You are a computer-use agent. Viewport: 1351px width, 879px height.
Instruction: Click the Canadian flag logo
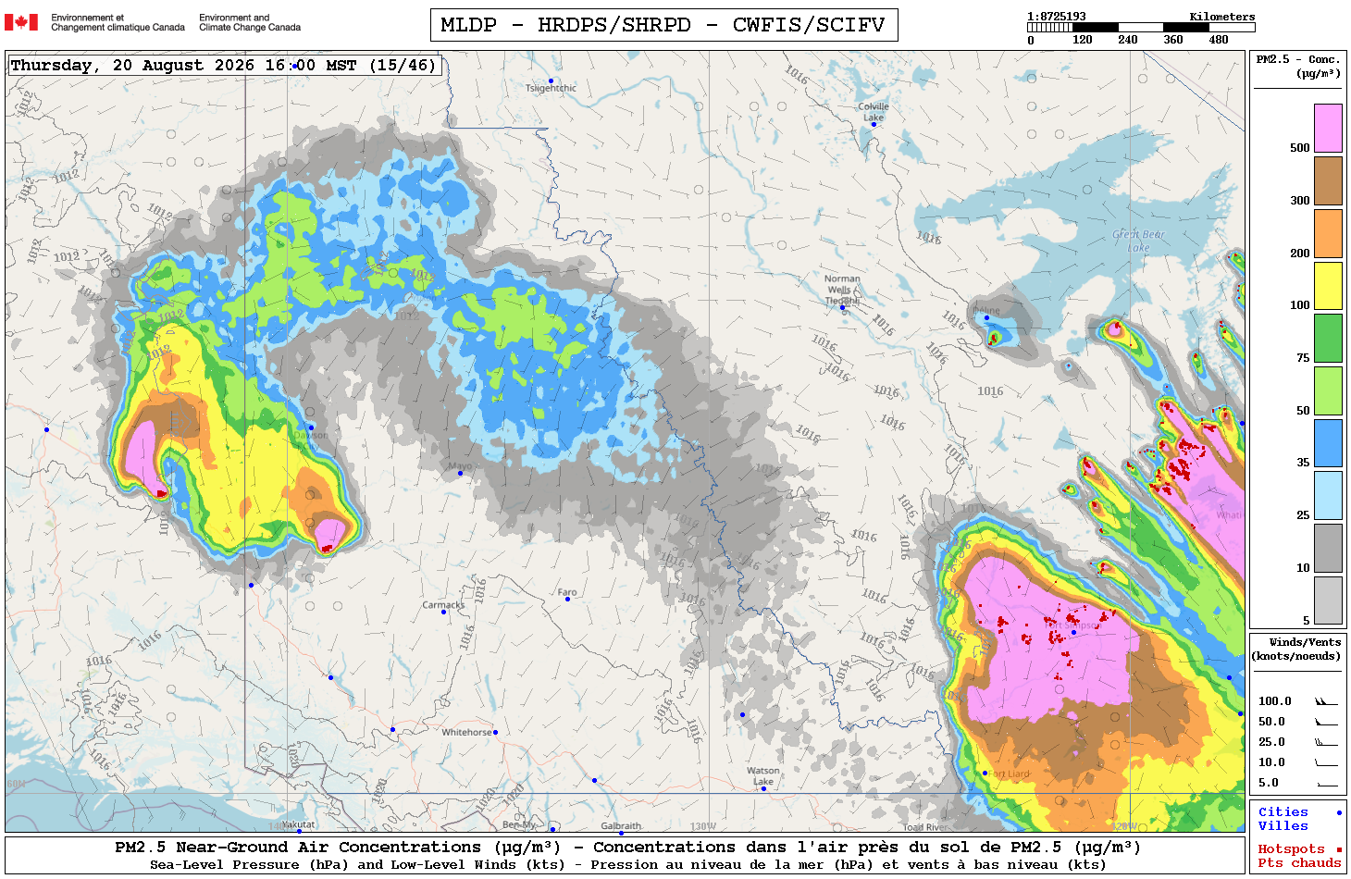pyautogui.click(x=21, y=22)
